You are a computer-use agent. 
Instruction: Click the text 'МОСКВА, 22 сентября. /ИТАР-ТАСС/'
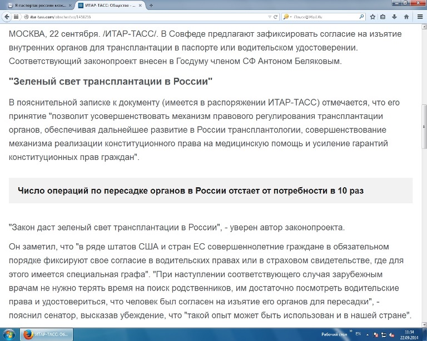(83, 34)
